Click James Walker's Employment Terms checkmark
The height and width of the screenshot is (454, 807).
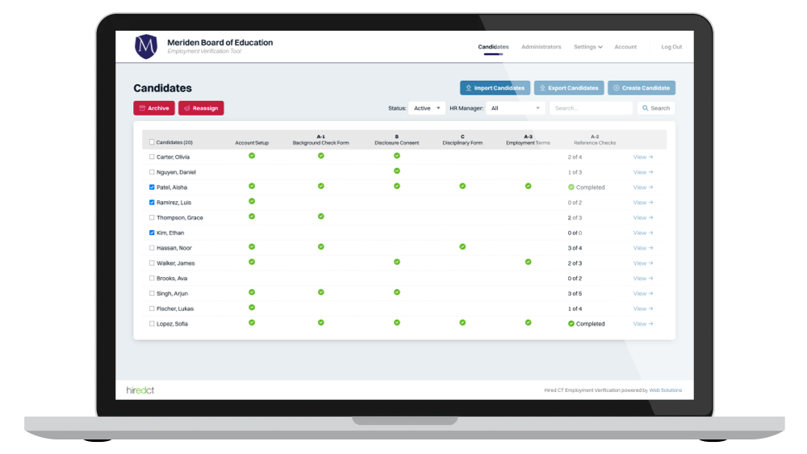point(528,262)
